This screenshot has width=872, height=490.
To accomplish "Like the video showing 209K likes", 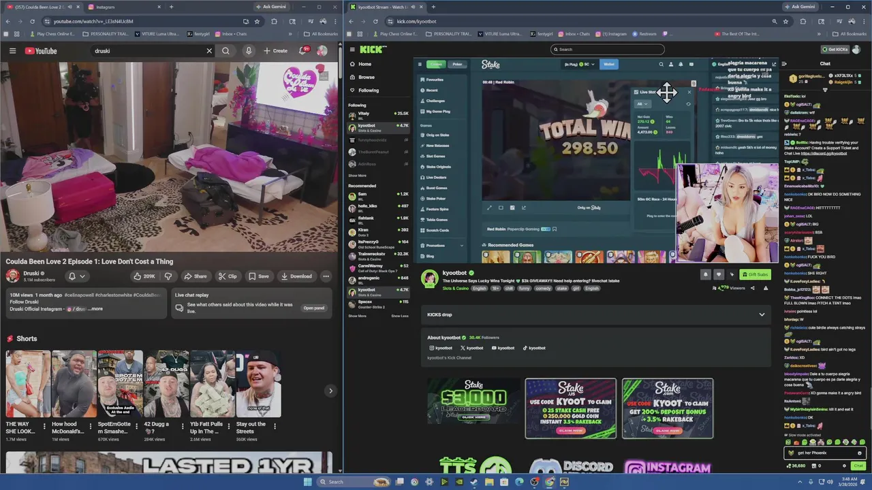I will pos(144,276).
